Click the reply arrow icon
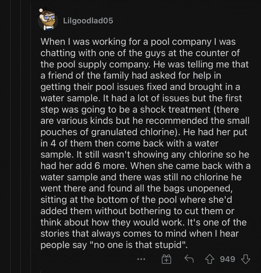This screenshot has width=261, height=273. pos(190,259)
